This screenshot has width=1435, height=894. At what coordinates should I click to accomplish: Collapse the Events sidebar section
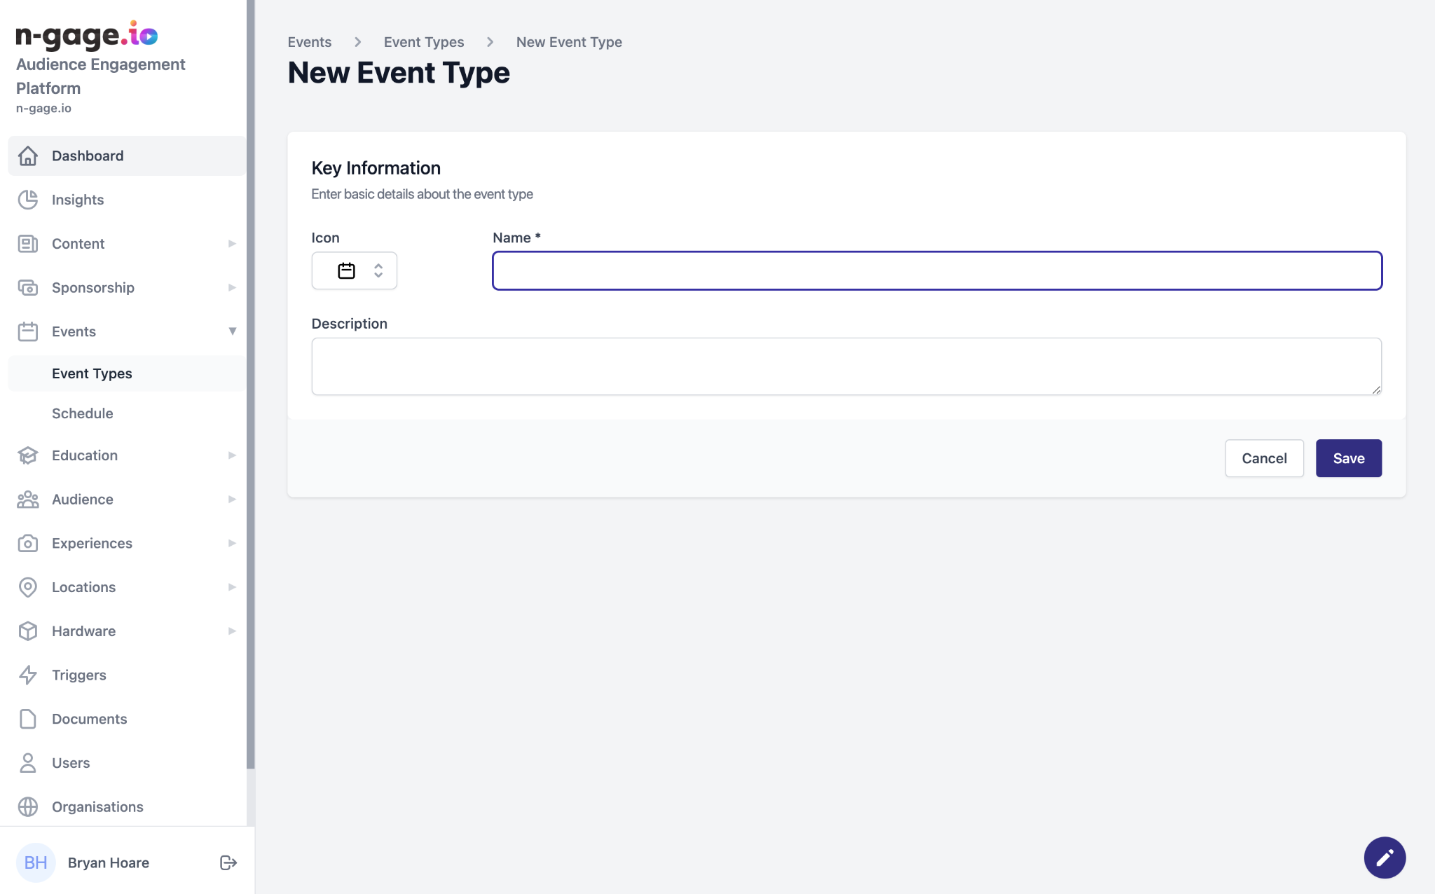pos(232,331)
